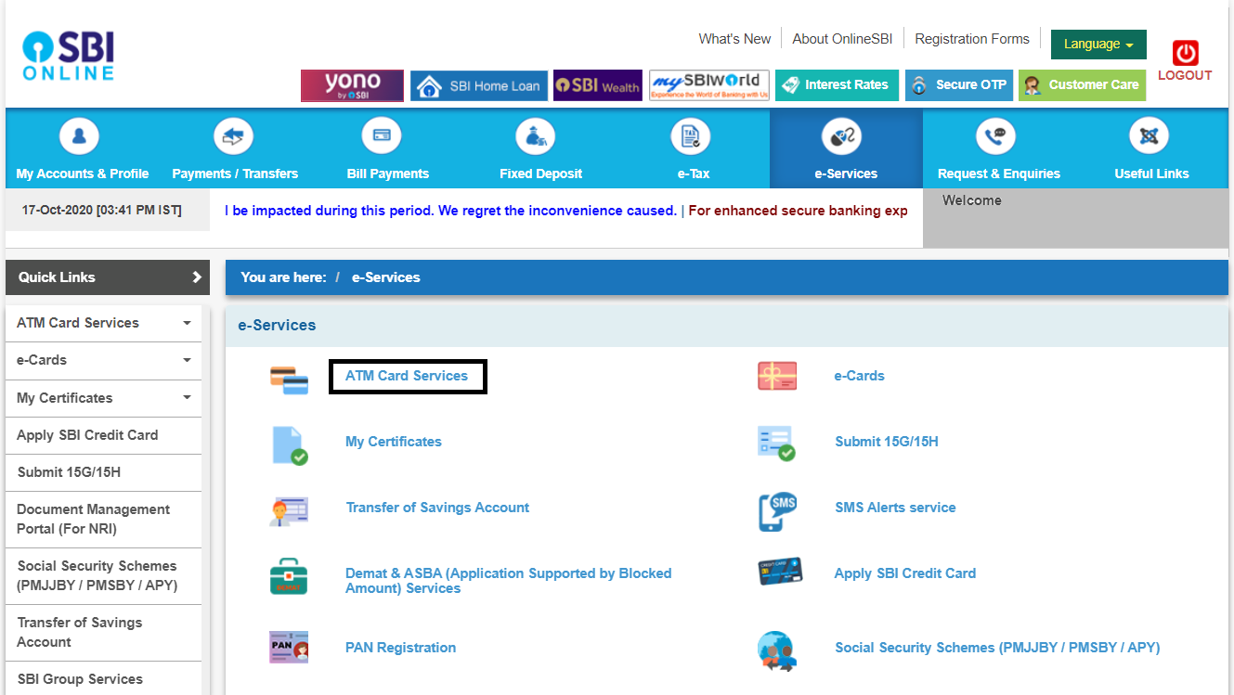
Task: Open the SBI Home Loan banner
Action: 479,85
